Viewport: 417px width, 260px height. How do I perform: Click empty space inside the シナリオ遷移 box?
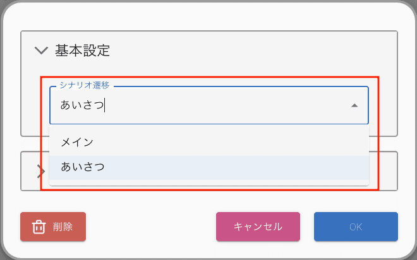click(226, 105)
